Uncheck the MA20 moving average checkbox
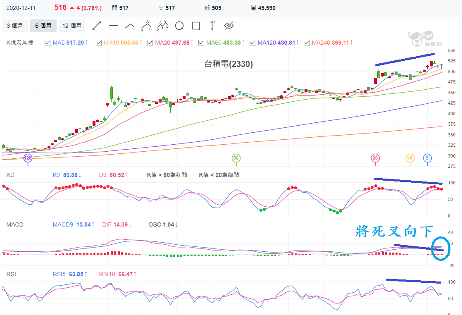 tap(150, 43)
